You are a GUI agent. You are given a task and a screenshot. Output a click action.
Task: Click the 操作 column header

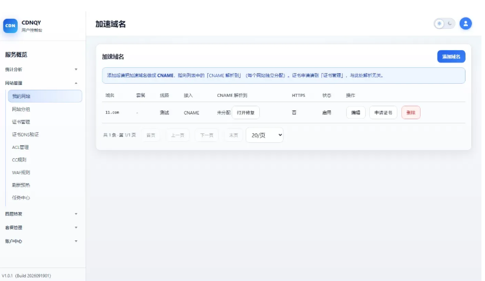[x=350, y=95]
